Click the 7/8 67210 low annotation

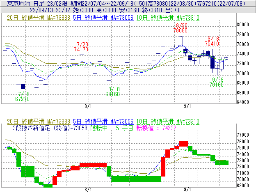[x=23, y=96]
